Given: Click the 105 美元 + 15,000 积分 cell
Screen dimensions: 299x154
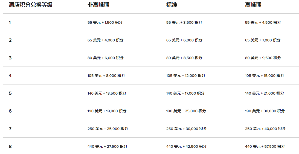Looking at the screenshot, I should pos(265,76).
